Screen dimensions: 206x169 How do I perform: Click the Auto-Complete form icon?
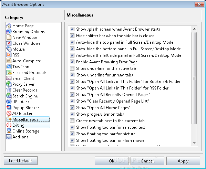click(9, 61)
